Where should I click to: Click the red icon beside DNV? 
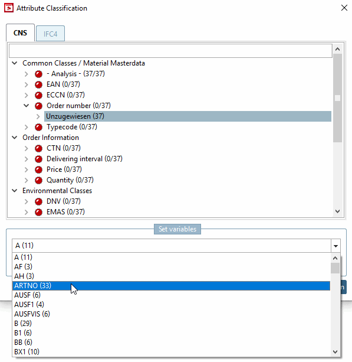point(38,201)
